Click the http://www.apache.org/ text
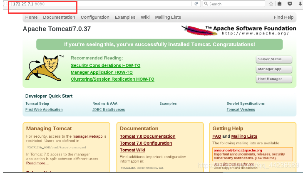The width and height of the screenshot is (303, 173). (x=255, y=33)
